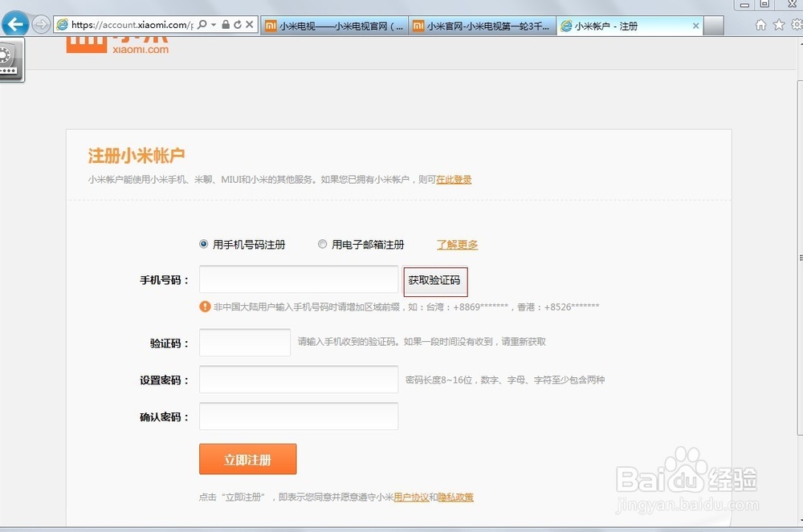The image size is (803, 532).
Task: Click the browser forward arrow button
Action: coord(41,24)
